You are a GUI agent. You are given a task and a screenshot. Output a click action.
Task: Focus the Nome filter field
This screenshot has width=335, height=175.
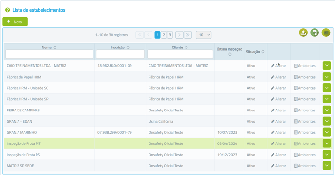(x=49, y=54)
